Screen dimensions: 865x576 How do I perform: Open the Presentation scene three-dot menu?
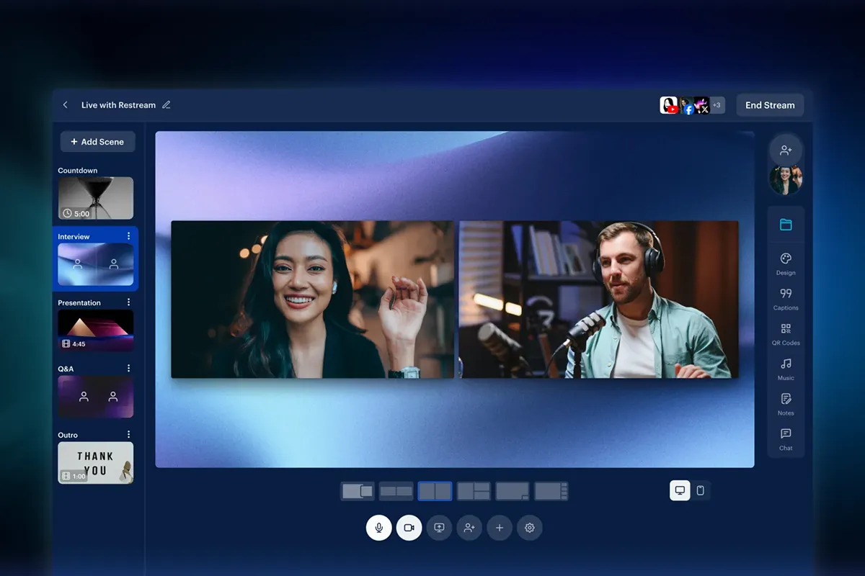tap(129, 302)
